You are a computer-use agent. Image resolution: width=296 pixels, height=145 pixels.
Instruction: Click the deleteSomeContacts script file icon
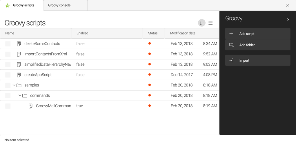(19, 44)
